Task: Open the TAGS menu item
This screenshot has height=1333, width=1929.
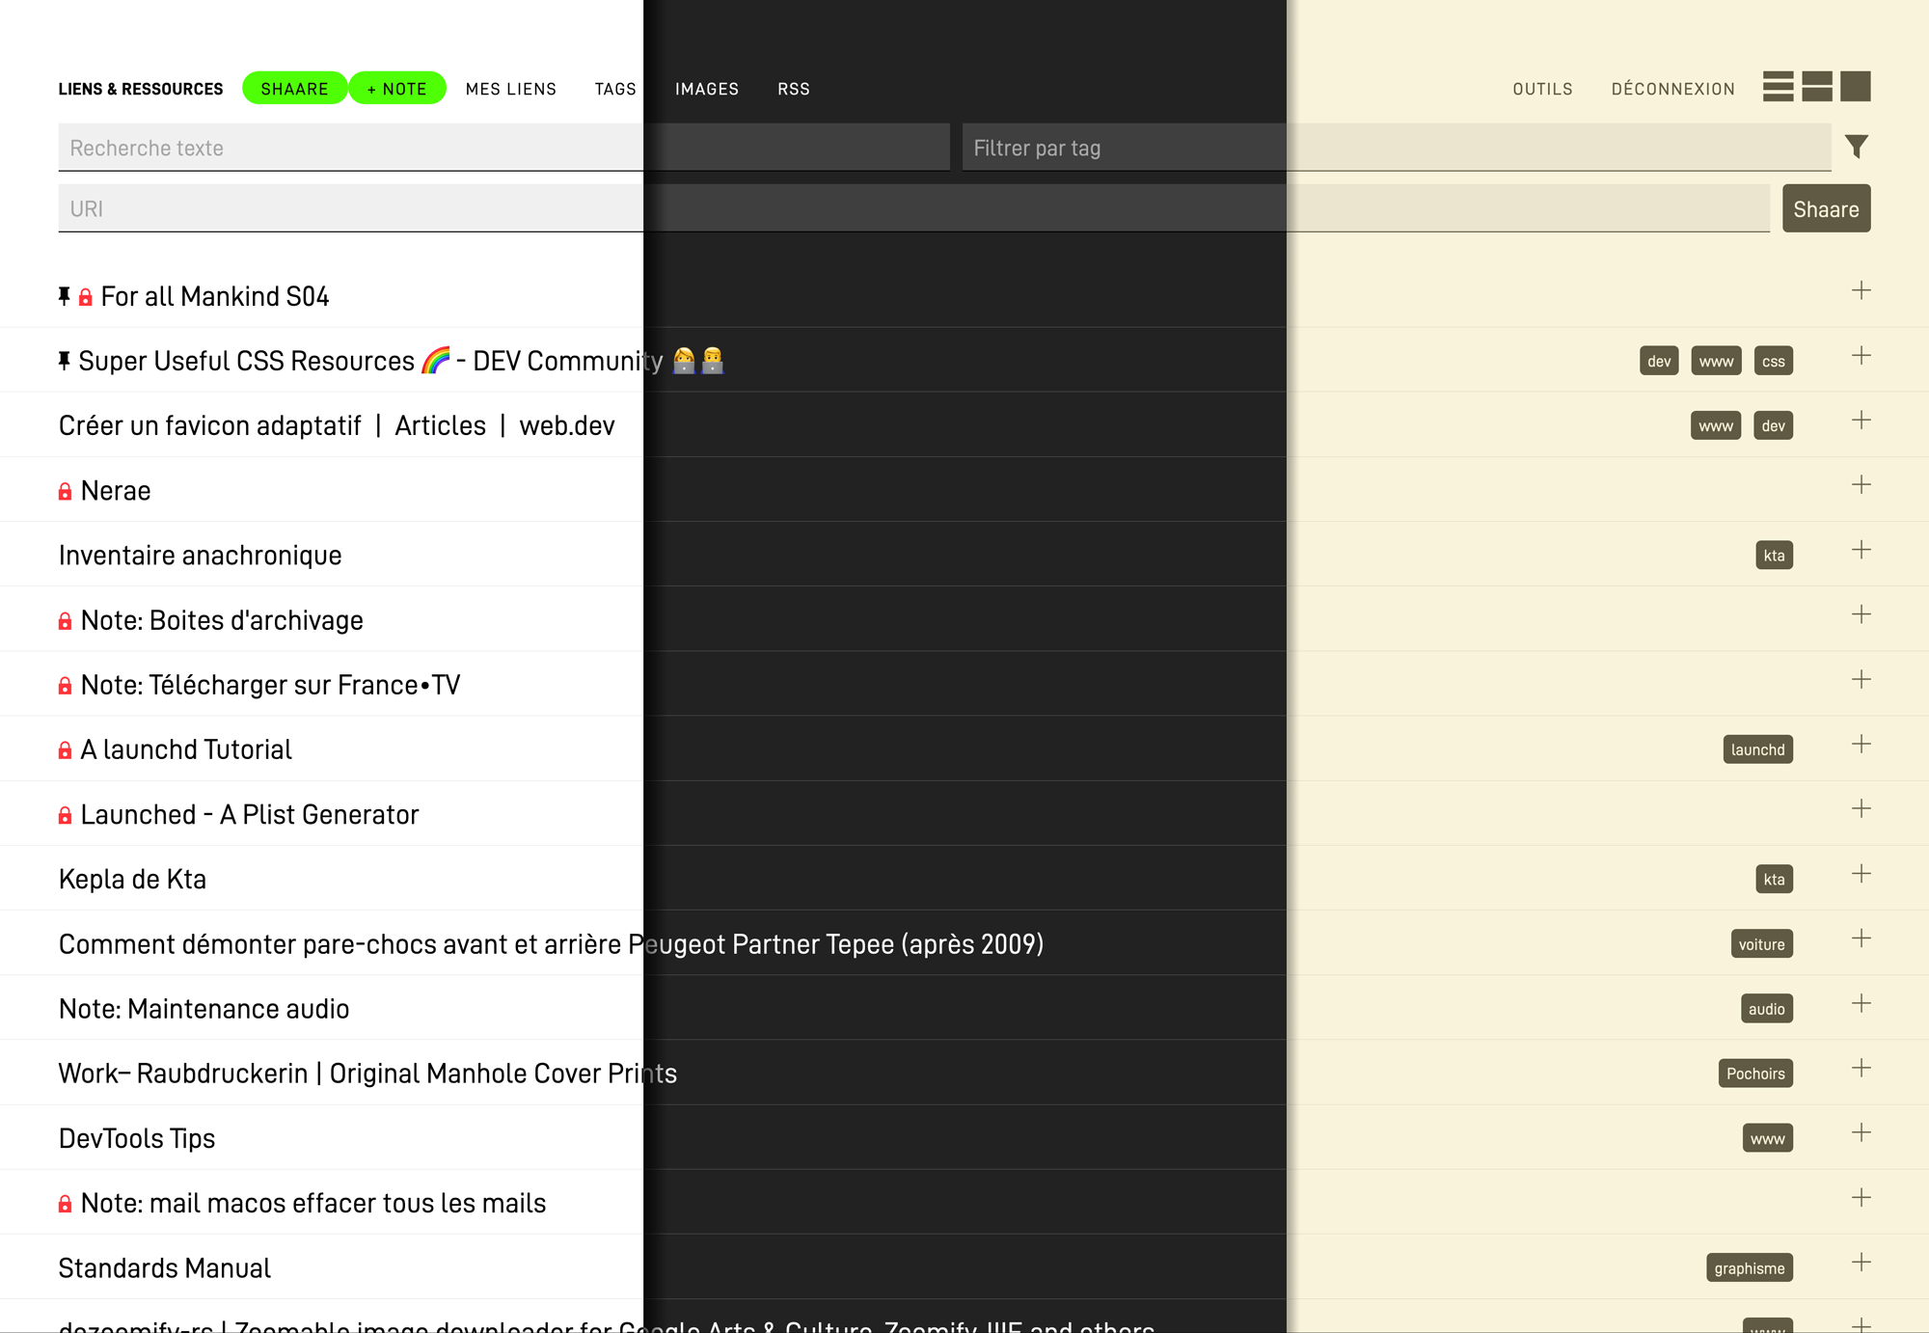Action: point(615,89)
